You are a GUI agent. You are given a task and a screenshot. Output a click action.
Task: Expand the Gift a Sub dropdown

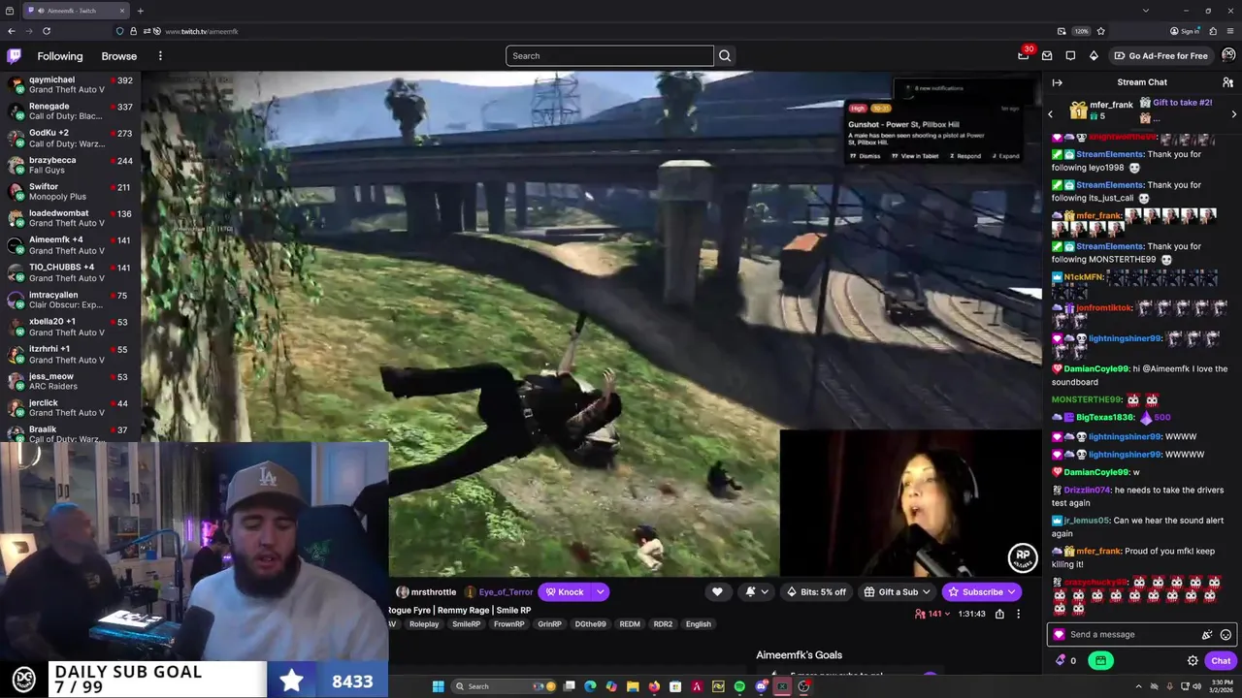pos(927,591)
